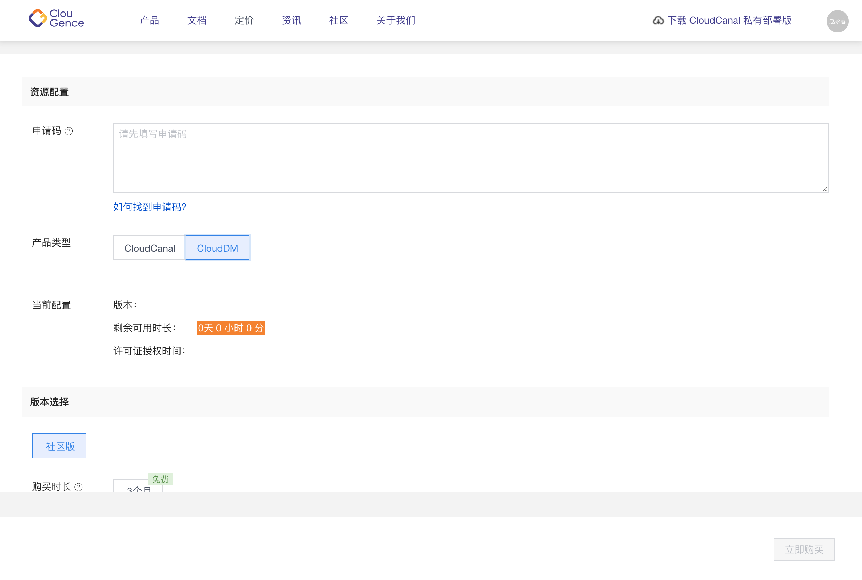Click the cloud download icon in the header
The height and width of the screenshot is (580, 862).
click(x=659, y=21)
